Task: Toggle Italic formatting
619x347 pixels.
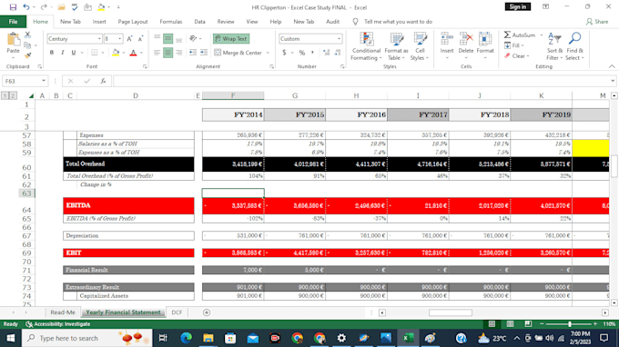Action: pyautogui.click(x=63, y=53)
